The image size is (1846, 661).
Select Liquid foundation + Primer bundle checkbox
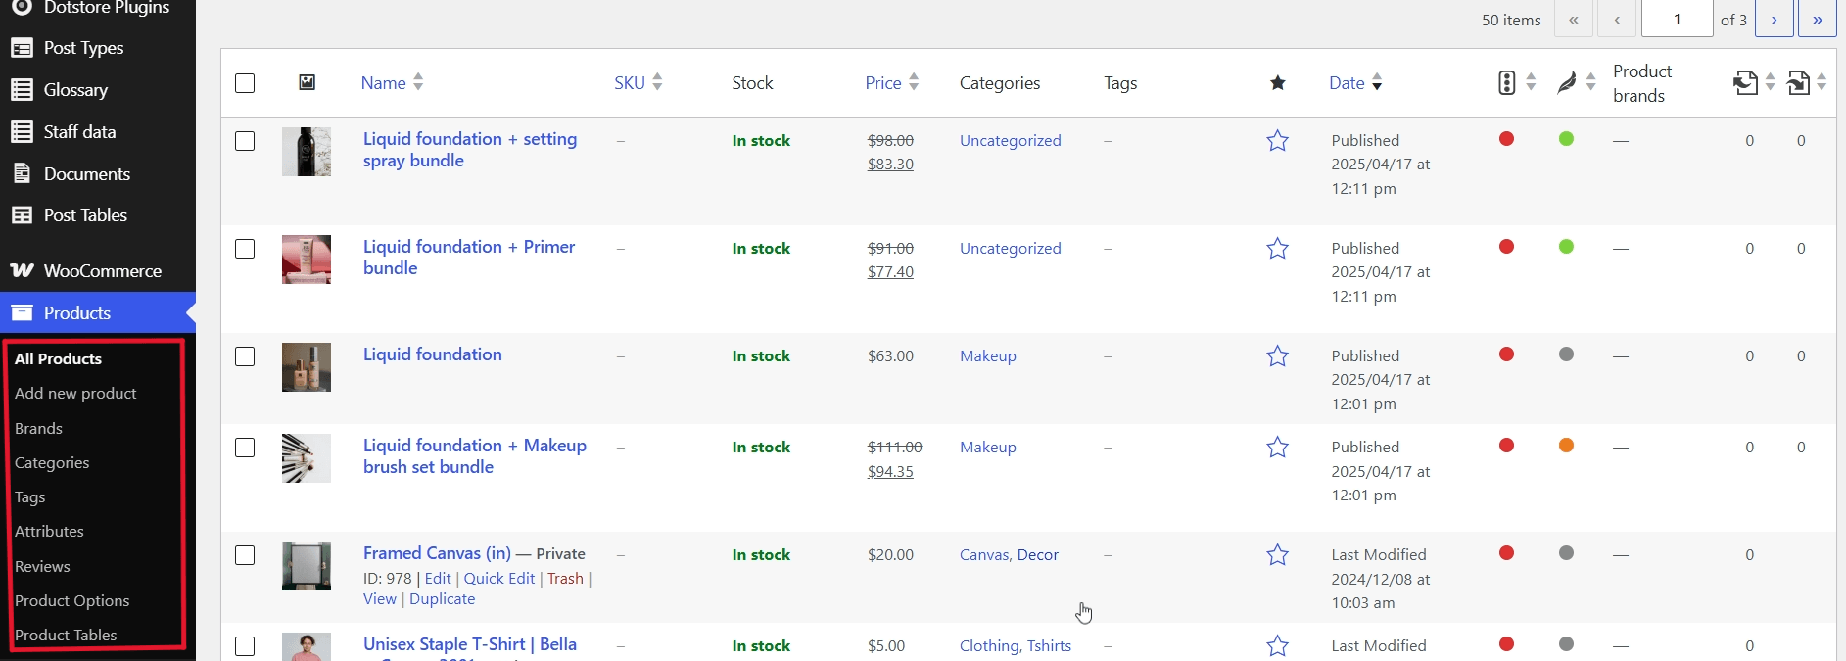click(245, 249)
